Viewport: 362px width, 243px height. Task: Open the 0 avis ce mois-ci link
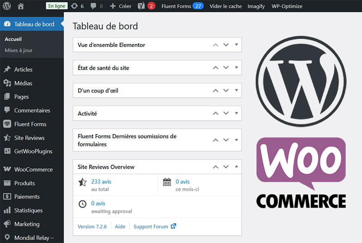coord(183,181)
